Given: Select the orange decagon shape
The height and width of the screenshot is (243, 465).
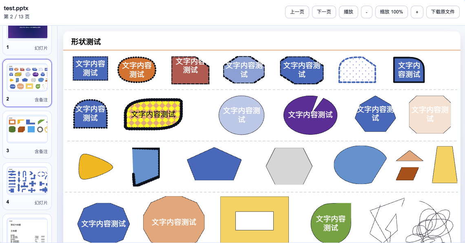Looking at the screenshot, I should (x=174, y=221).
